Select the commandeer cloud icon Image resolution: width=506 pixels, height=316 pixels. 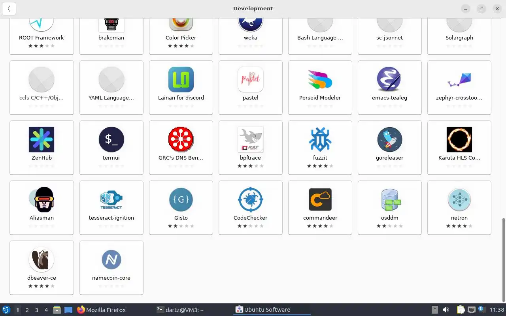click(320, 199)
